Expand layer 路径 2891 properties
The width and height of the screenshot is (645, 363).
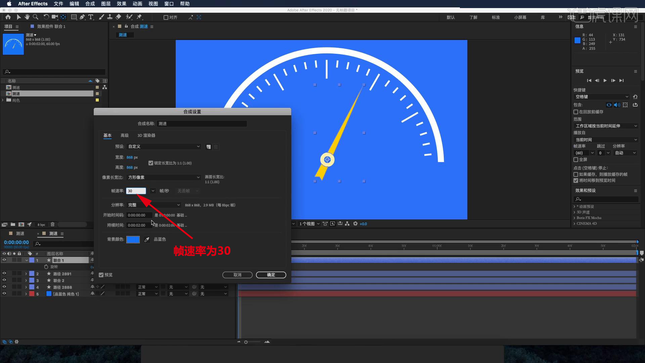(26, 274)
